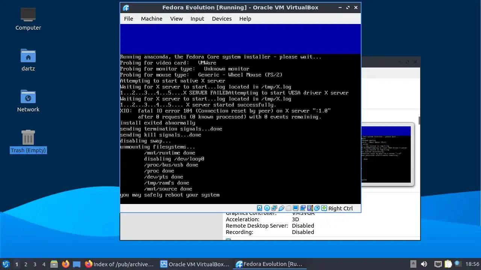Image resolution: width=481 pixels, height=270 pixels.
Task: Click the 'install exited abnormally' console line
Action: (x=158, y=123)
